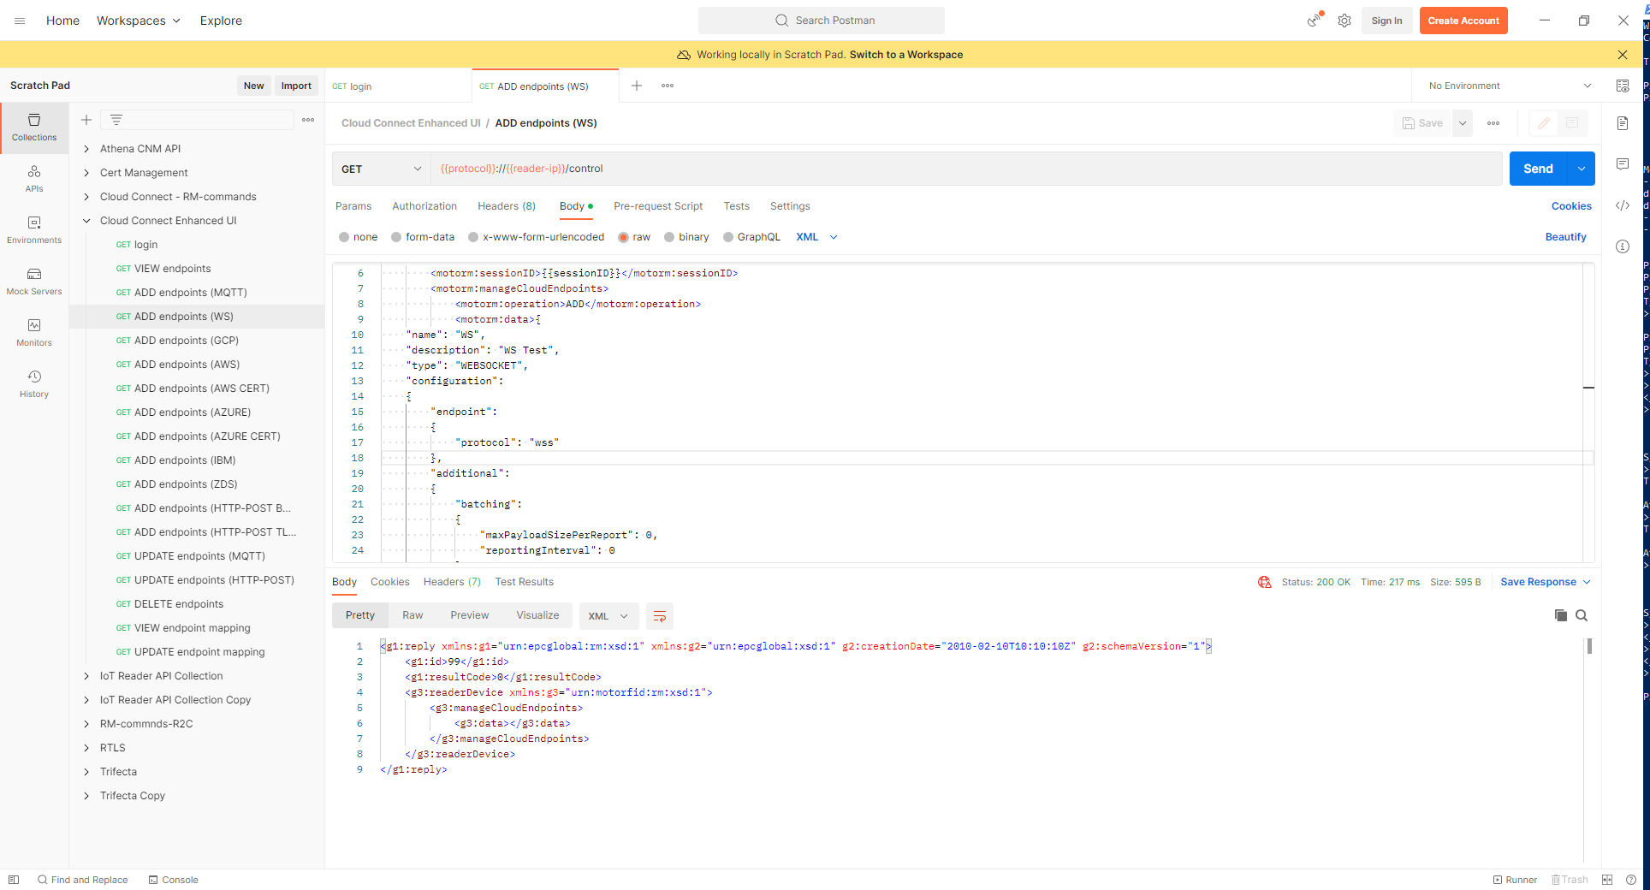Image resolution: width=1650 pixels, height=890 pixels.
Task: Open the GET method dropdown
Action: [381, 169]
